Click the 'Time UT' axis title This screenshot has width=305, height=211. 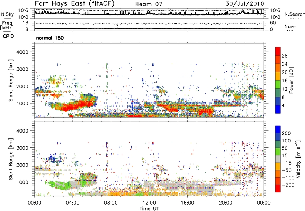coord(149,209)
